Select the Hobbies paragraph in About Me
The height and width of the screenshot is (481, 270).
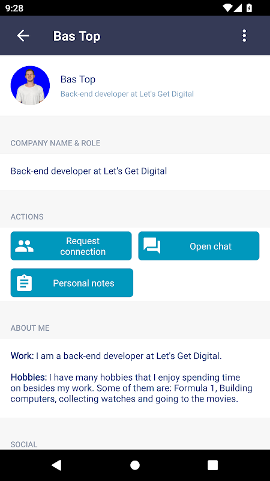(x=131, y=388)
